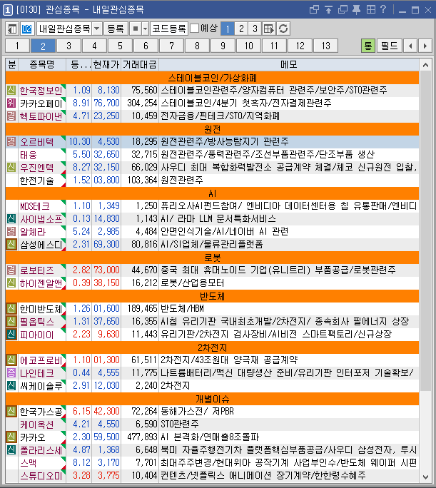Click the 경 badge icon on 알체라 row

pyautogui.click(x=11, y=232)
